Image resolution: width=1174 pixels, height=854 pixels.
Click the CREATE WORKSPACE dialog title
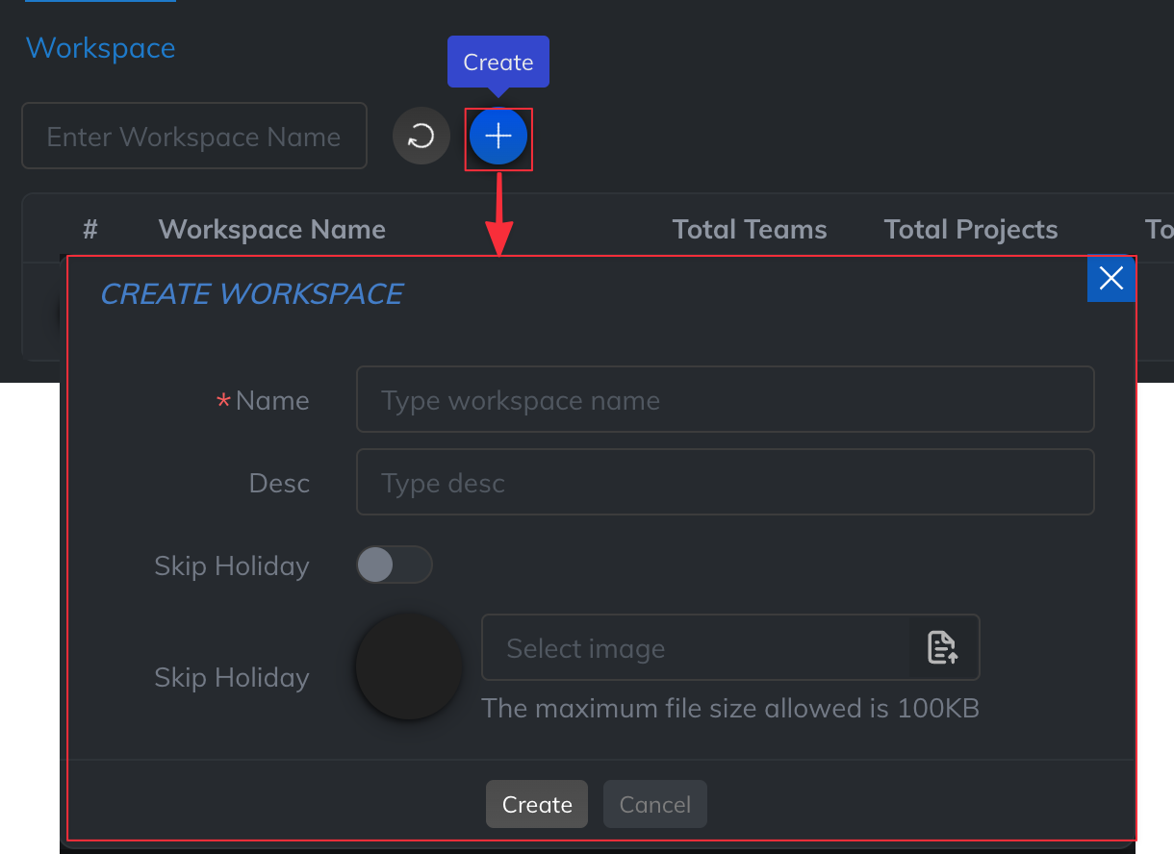[x=251, y=294]
